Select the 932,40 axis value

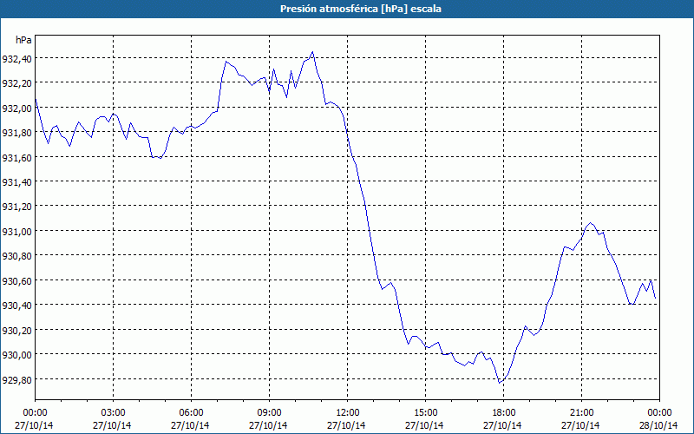(x=16, y=58)
